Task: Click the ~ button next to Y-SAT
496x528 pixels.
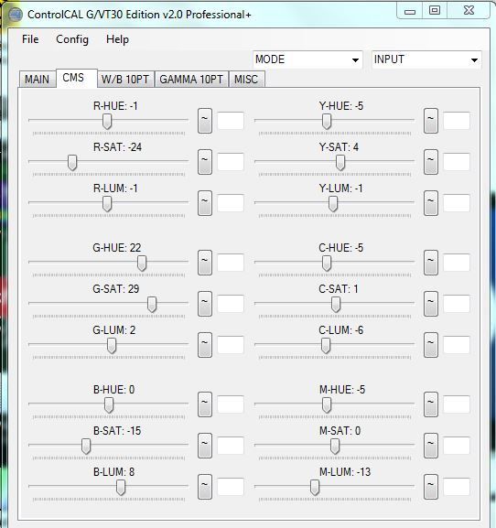Action: tap(431, 162)
